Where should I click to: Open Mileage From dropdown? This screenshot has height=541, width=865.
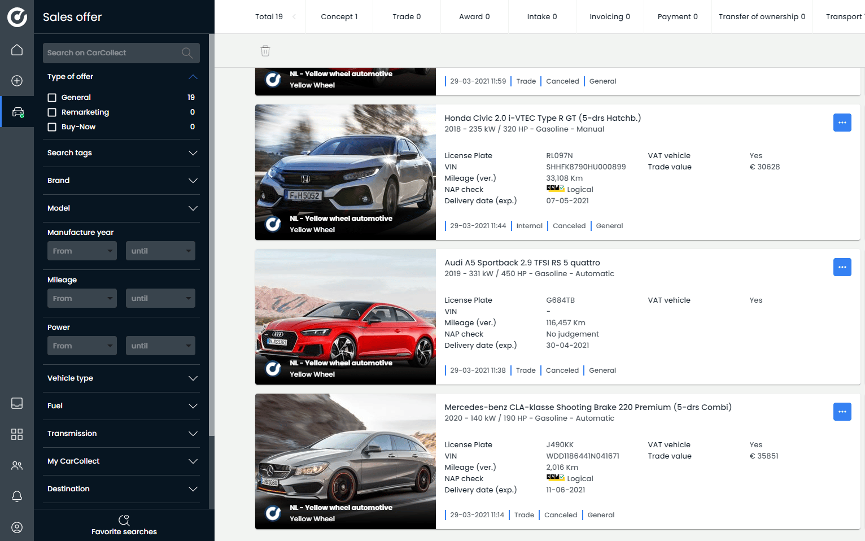click(x=82, y=298)
